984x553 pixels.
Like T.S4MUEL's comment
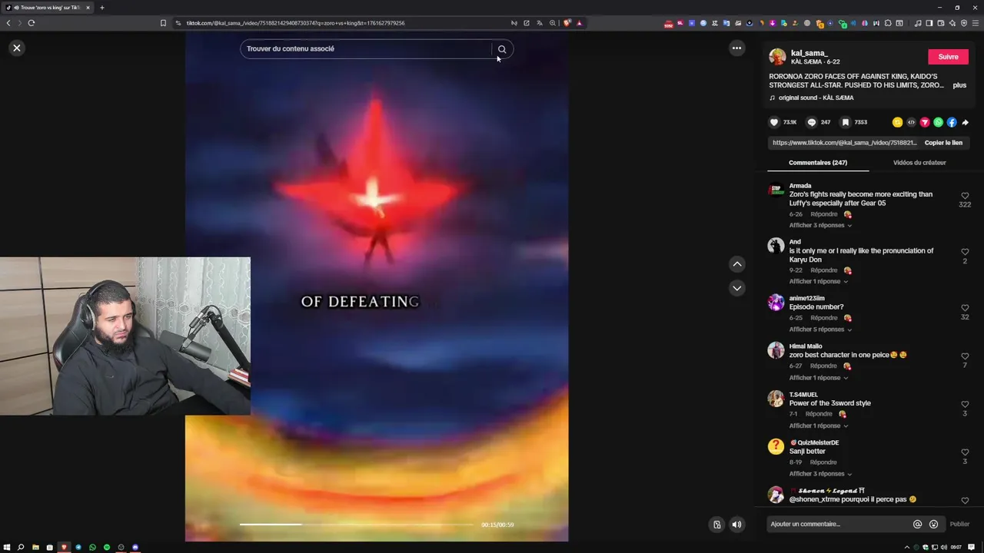click(965, 404)
